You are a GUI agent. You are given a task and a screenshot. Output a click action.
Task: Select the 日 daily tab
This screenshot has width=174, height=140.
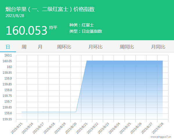(x=8, y=47)
